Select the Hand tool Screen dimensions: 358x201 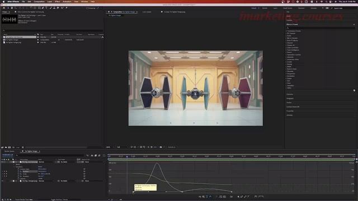12,8
